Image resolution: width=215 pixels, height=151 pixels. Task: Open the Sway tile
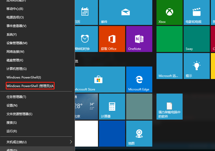click(x=196, y=39)
